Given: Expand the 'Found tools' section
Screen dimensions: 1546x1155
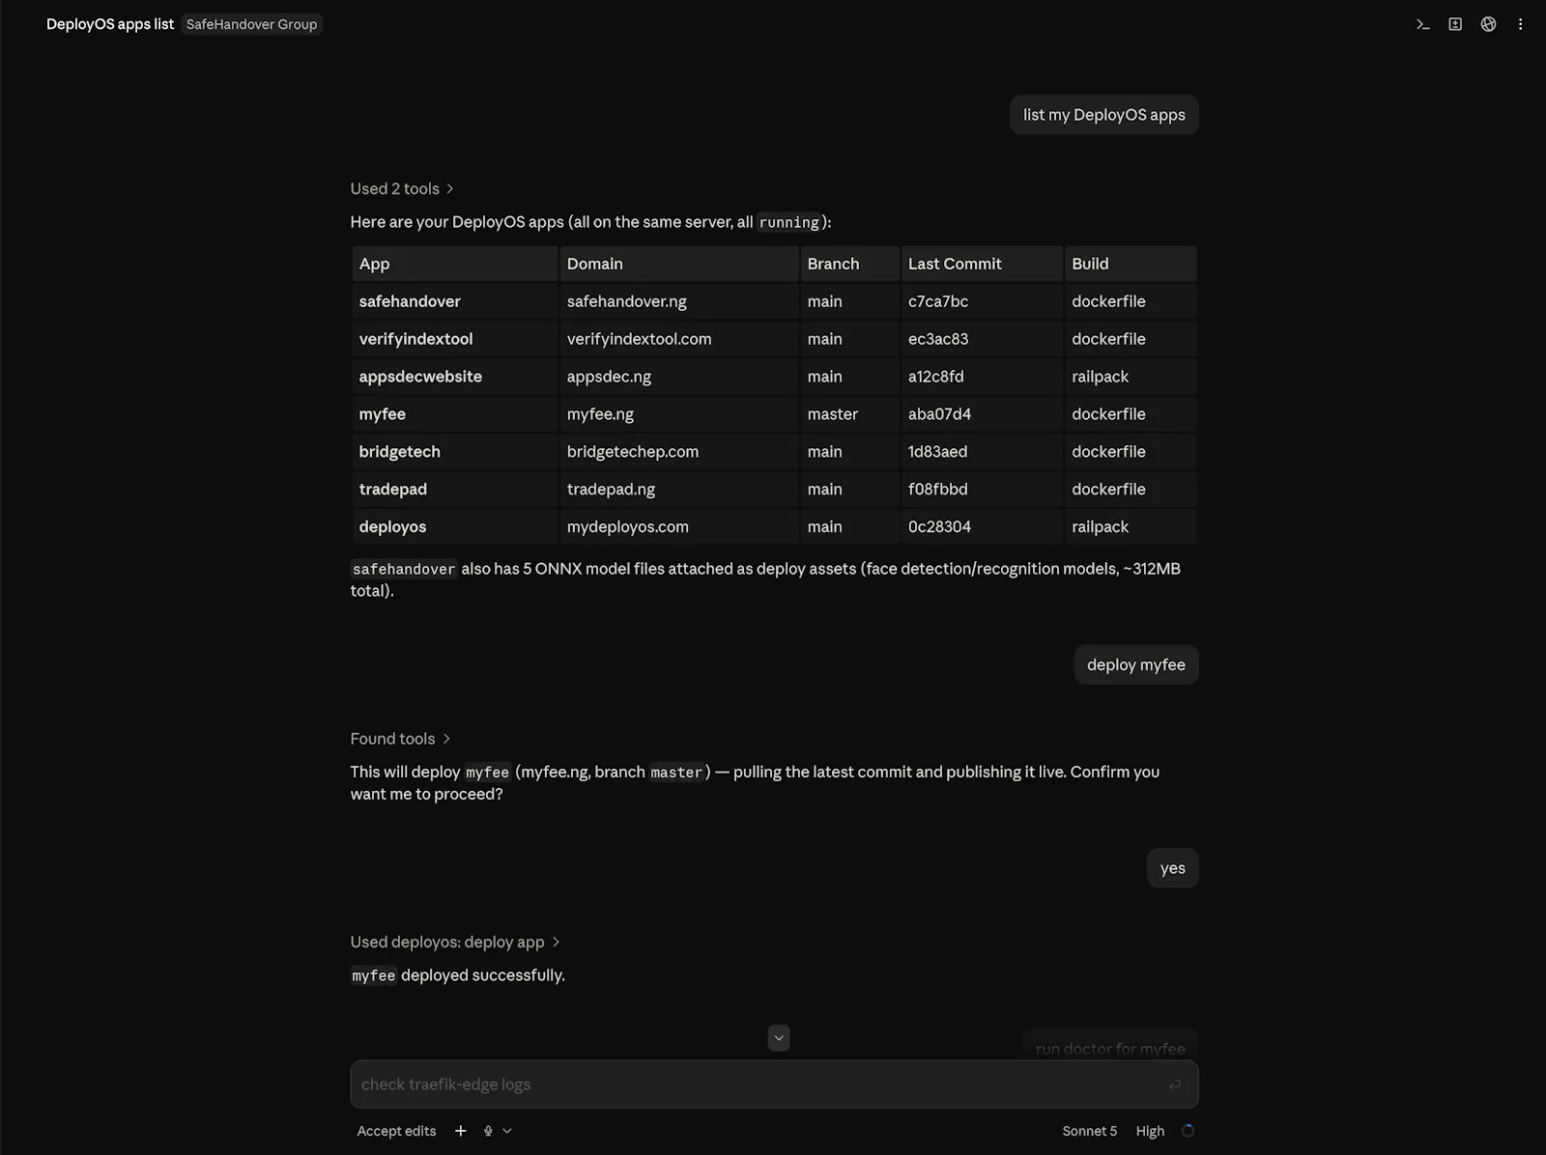Looking at the screenshot, I should (400, 739).
